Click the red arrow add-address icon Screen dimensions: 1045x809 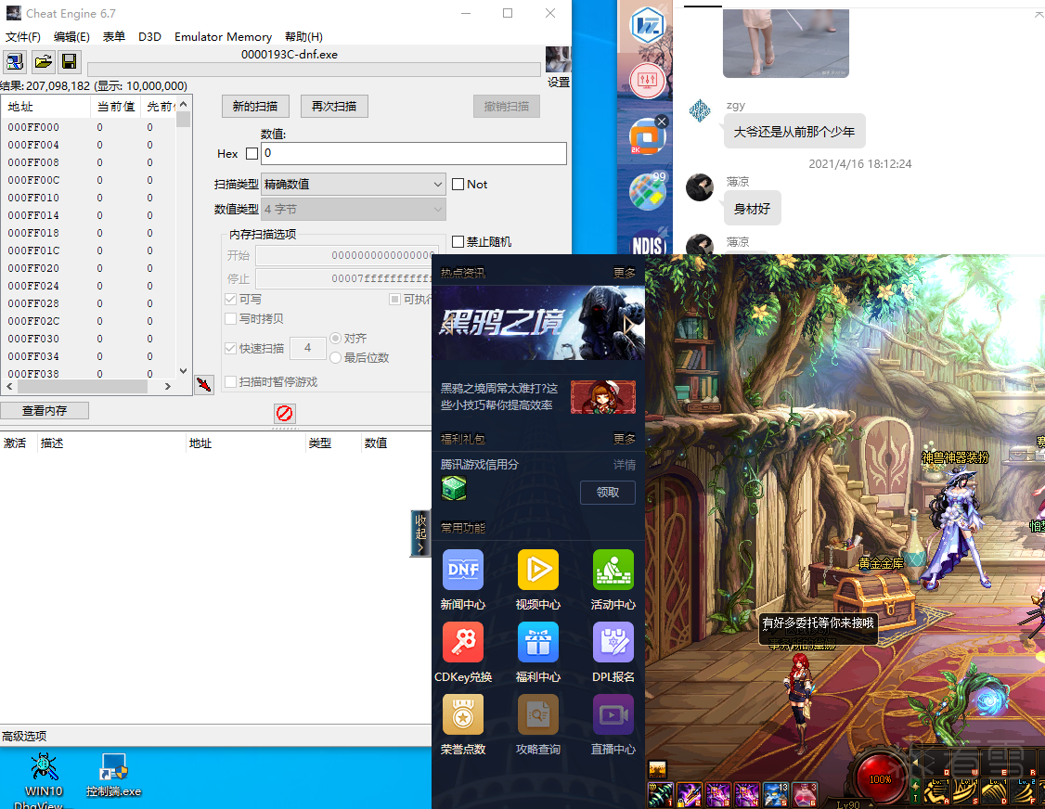(x=204, y=384)
